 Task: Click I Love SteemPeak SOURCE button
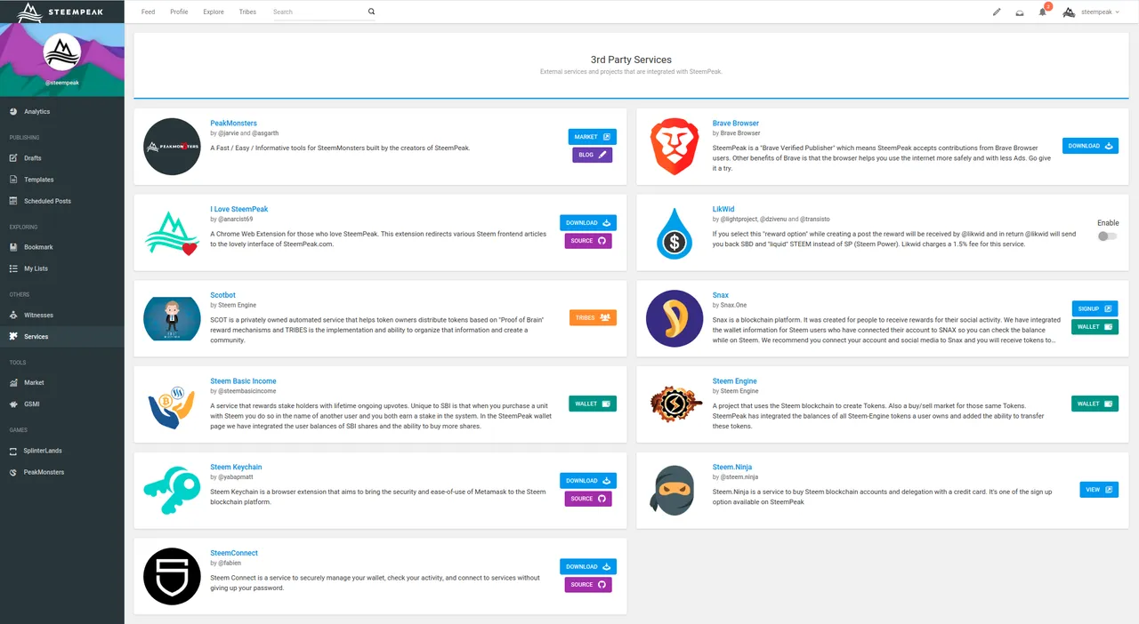(588, 241)
